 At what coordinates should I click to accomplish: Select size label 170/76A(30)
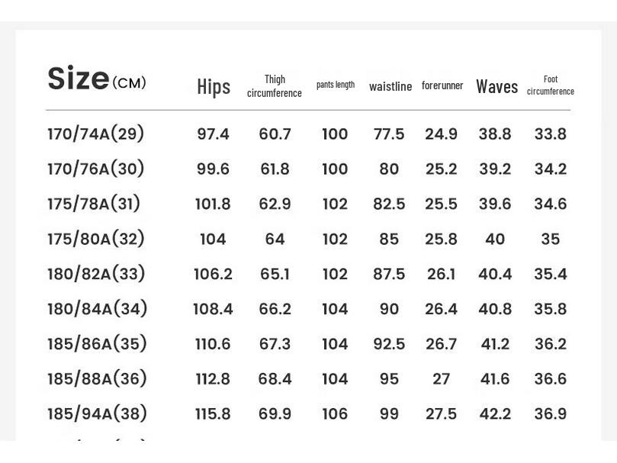96,169
